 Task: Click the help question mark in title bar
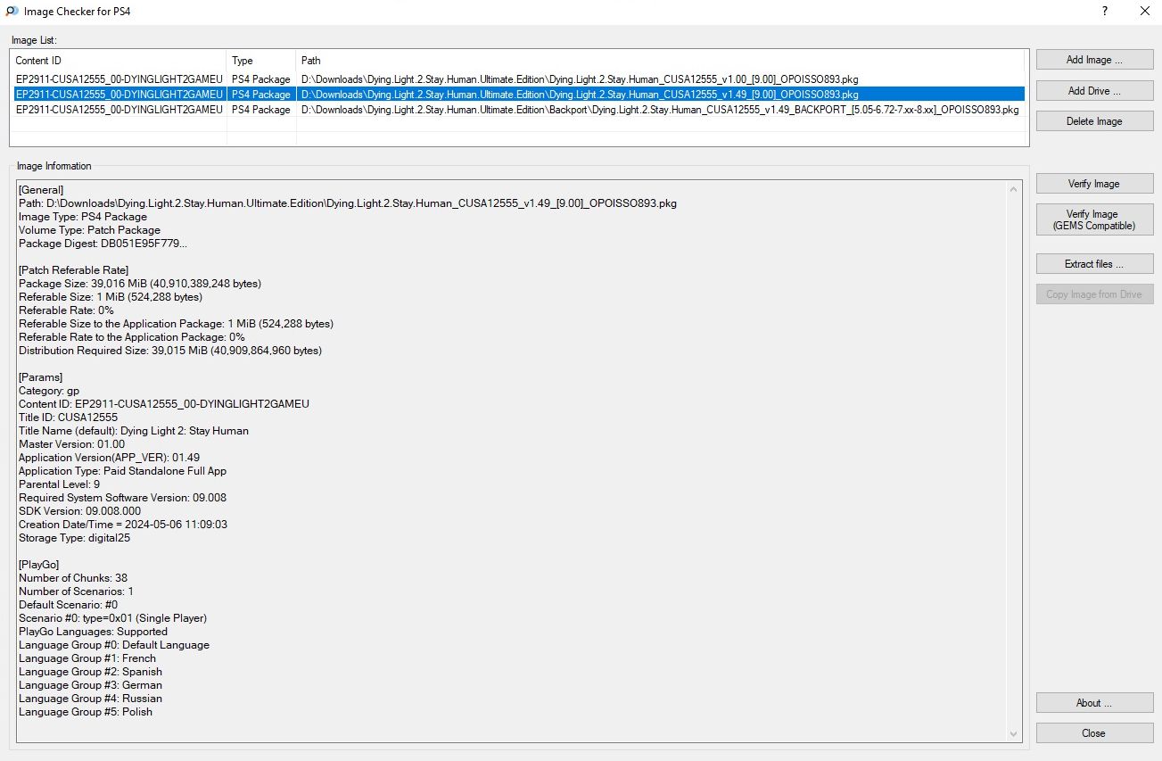pyautogui.click(x=1105, y=12)
